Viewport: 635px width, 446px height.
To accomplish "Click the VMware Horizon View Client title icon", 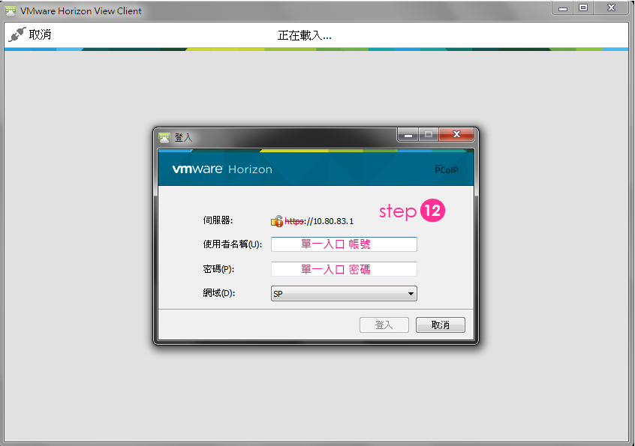I will [x=11, y=11].
